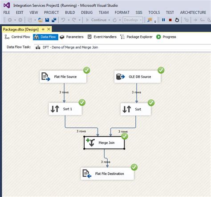211x197 pixels.
Task: Click the Navigate Forward toolbar button
Action: coord(20,20)
